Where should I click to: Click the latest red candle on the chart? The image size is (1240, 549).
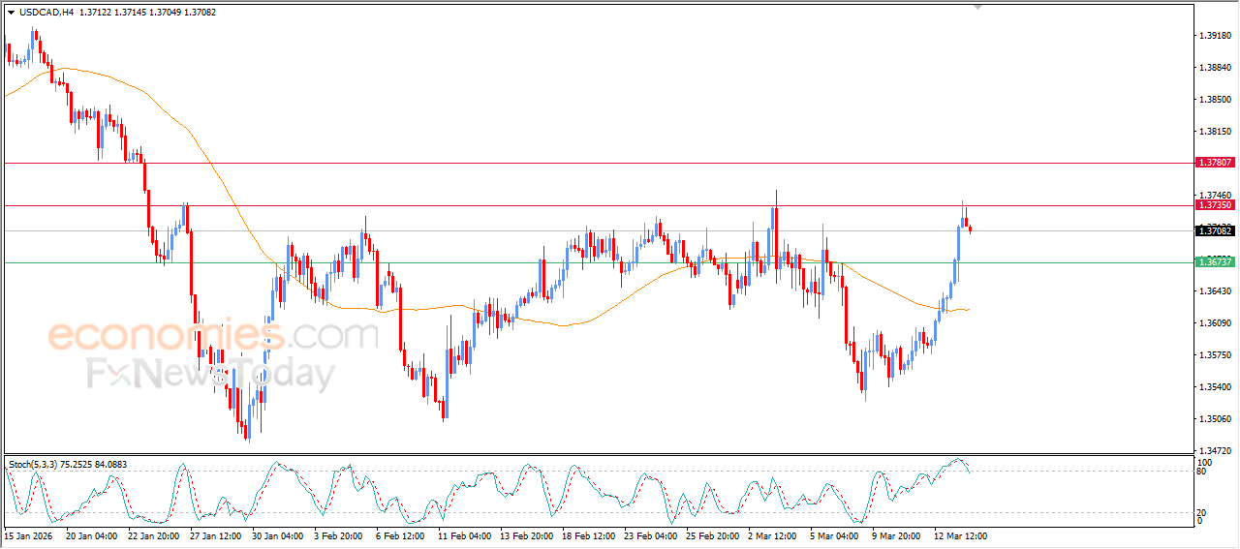tap(970, 229)
